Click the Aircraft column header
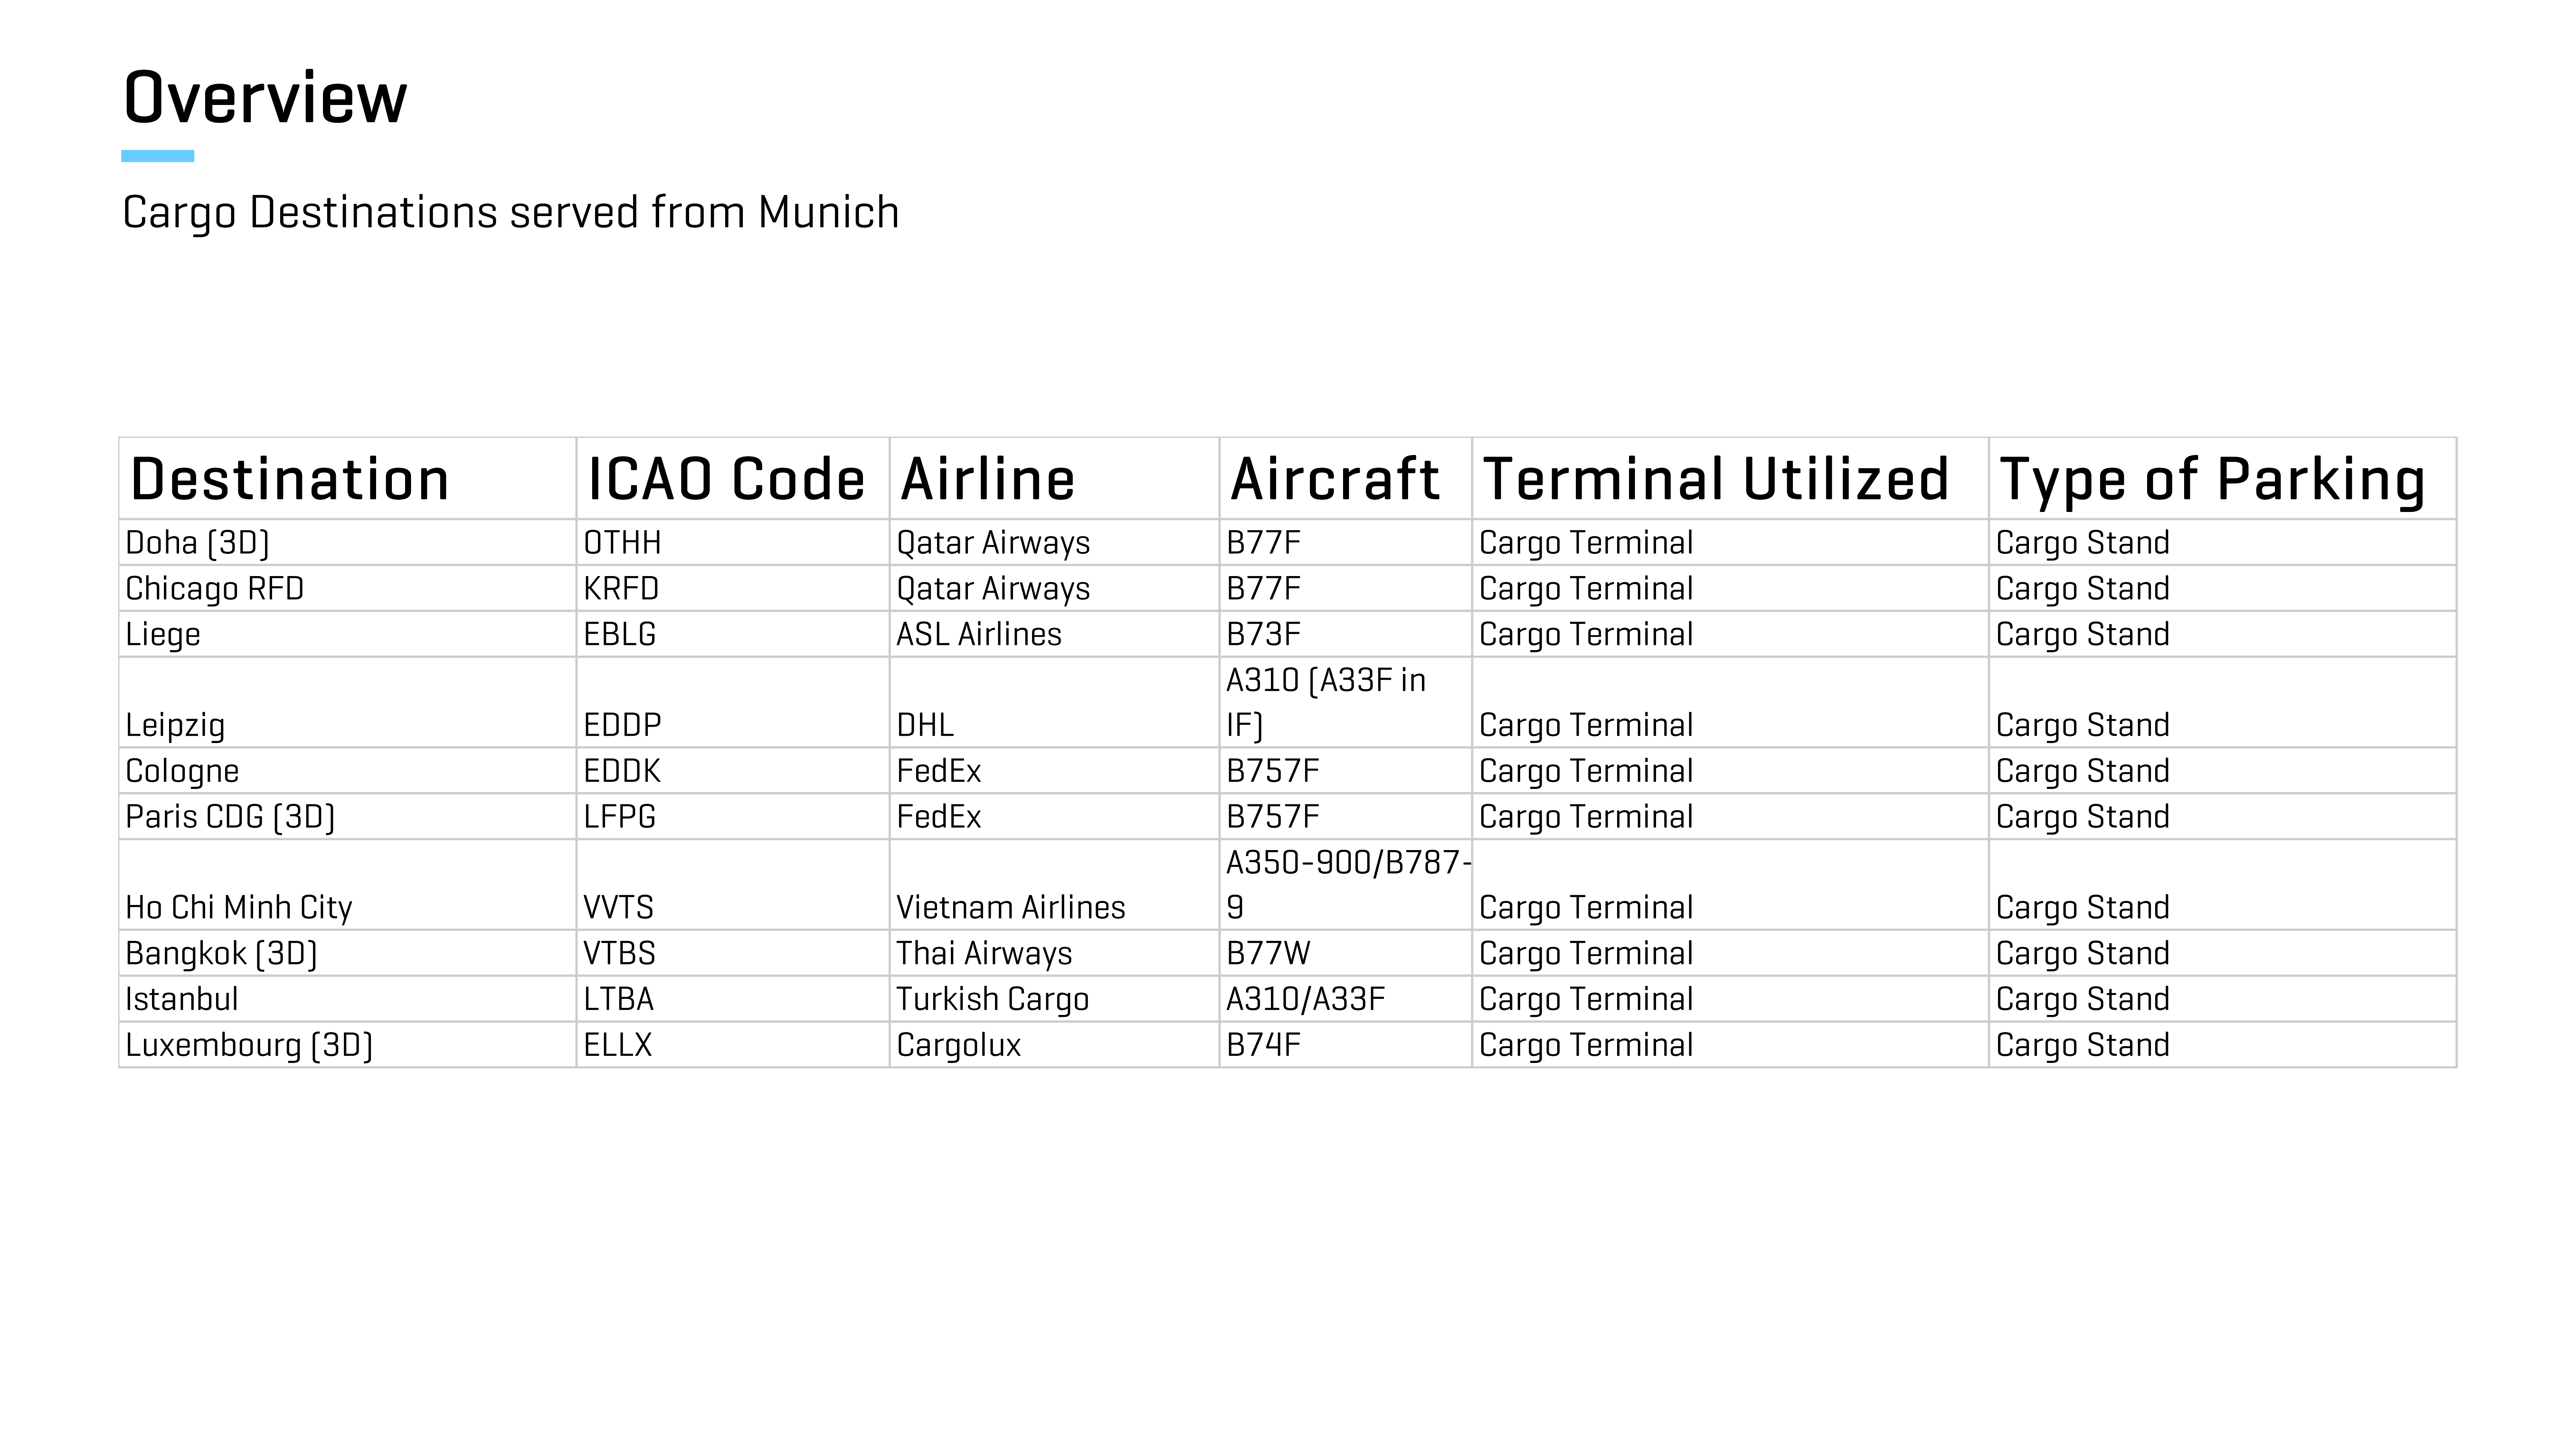This screenshot has width=2576, height=1449. coord(1345,478)
